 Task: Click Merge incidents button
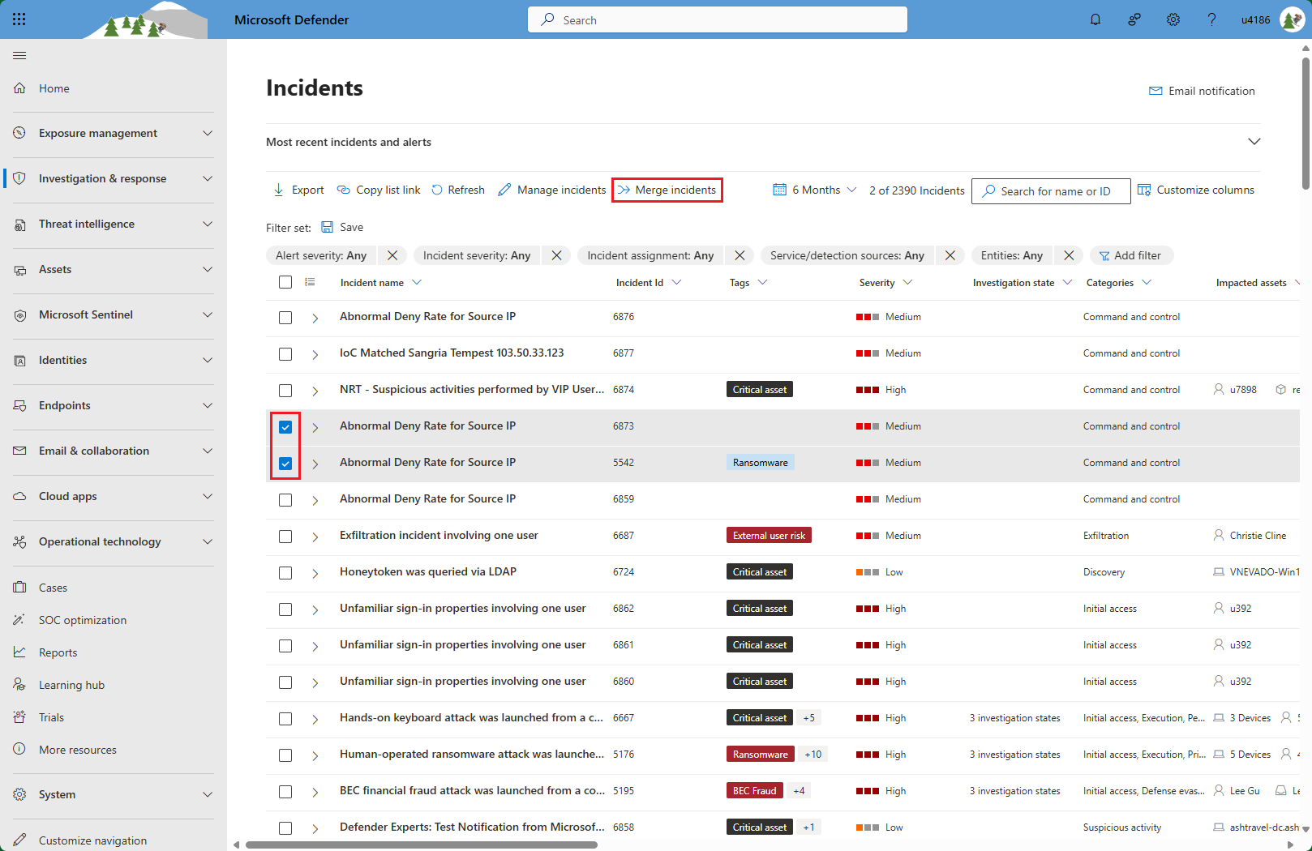coord(667,190)
